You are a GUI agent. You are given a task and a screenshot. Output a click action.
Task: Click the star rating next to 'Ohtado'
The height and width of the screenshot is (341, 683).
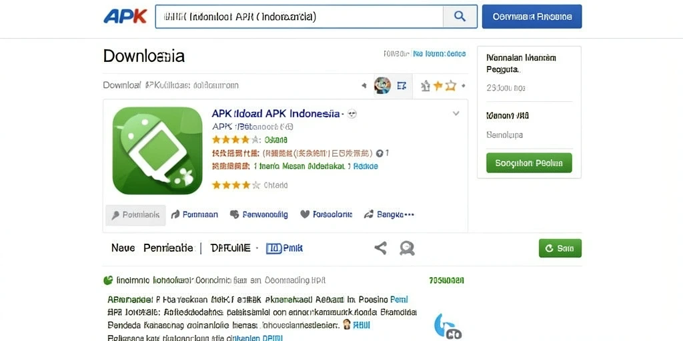235,185
